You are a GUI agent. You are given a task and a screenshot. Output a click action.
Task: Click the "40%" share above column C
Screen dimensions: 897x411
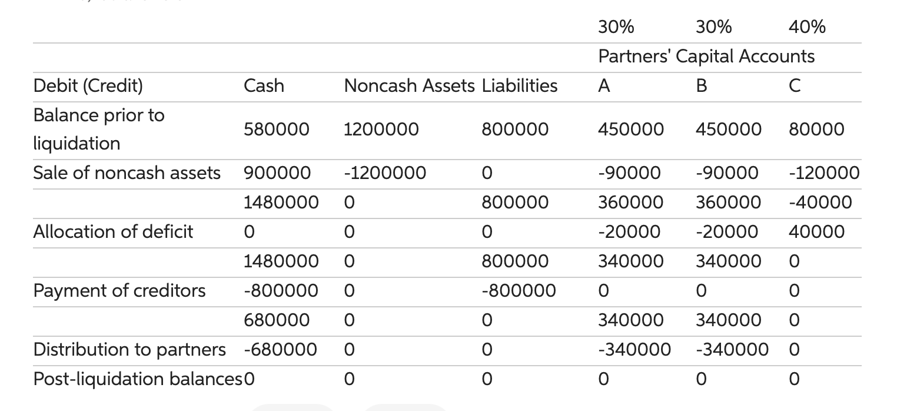click(807, 26)
